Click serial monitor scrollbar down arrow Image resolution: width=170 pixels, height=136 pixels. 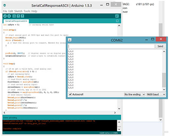pos(164,90)
